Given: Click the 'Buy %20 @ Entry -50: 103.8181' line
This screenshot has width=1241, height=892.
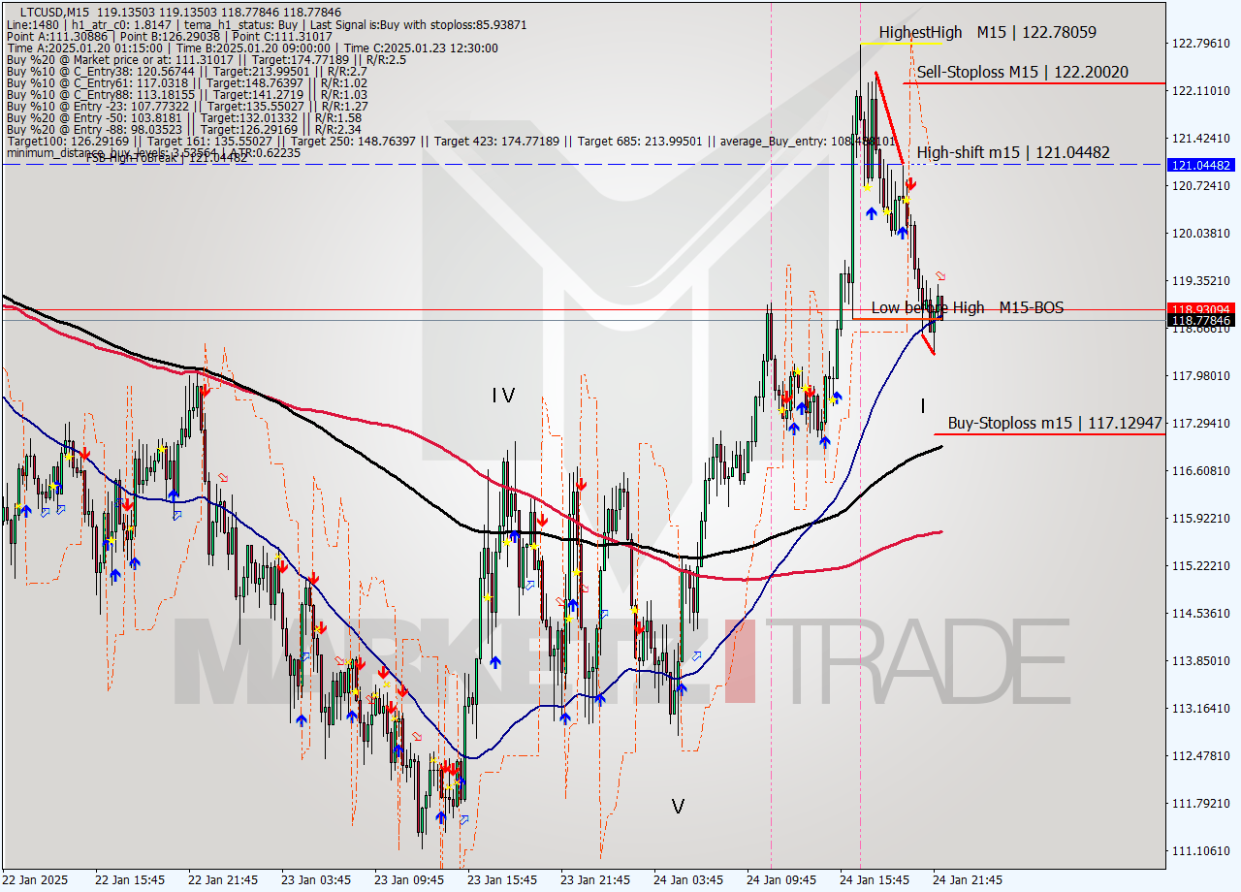Looking at the screenshot, I should pyautogui.click(x=183, y=117).
